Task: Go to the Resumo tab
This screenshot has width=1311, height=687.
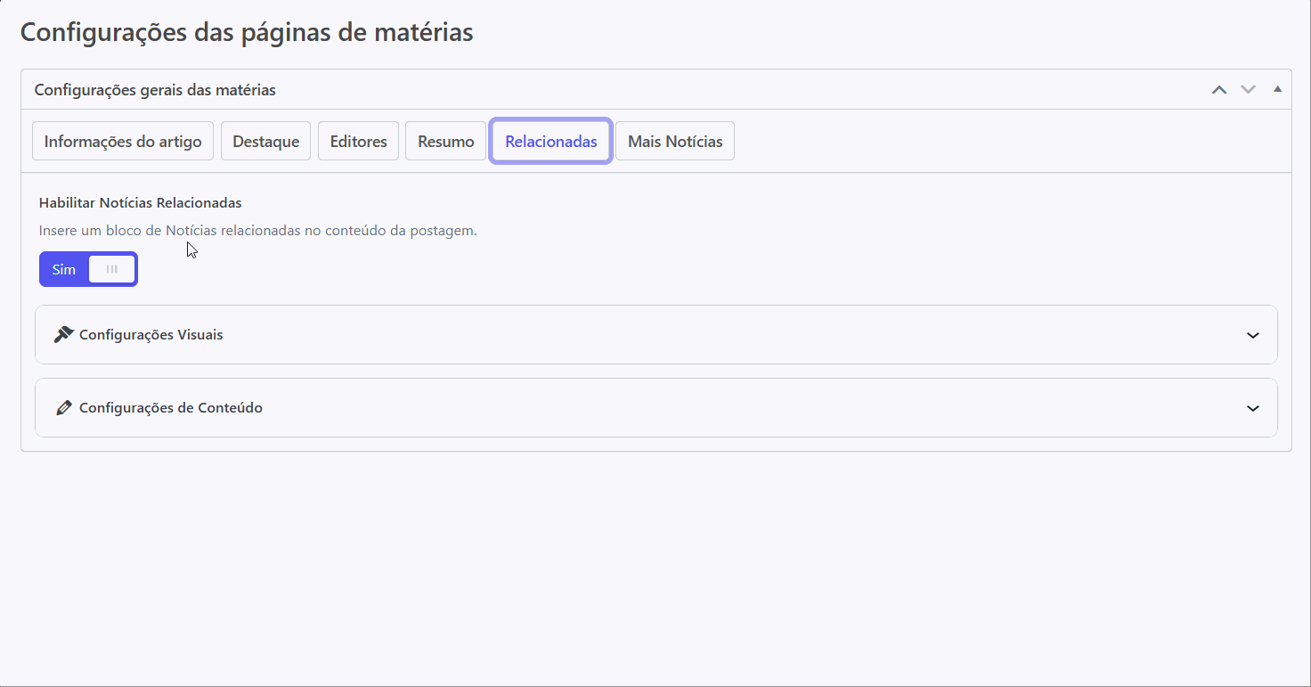Action: (x=445, y=142)
